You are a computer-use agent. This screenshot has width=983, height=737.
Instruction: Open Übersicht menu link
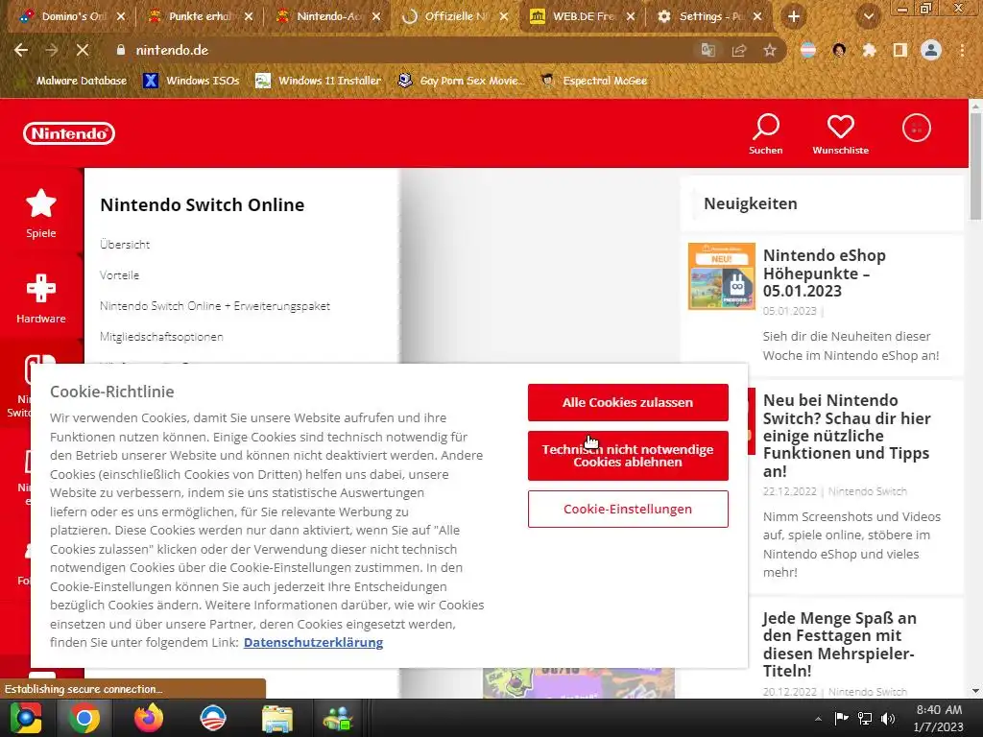pyautogui.click(x=125, y=245)
